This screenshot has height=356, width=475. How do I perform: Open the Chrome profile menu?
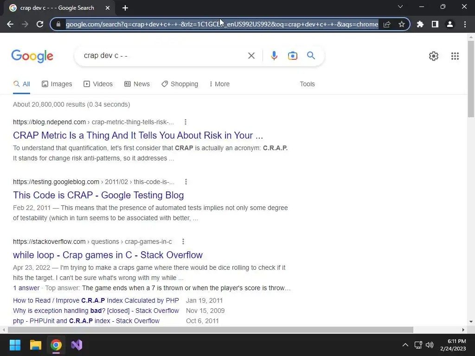[450, 24]
